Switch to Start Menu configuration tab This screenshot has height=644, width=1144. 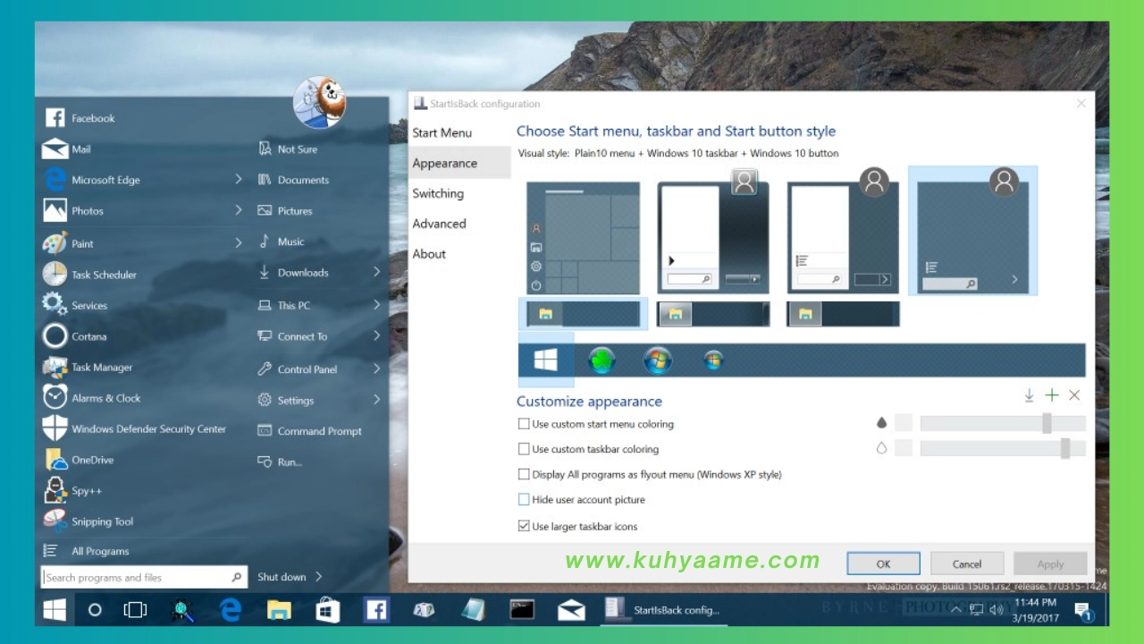click(x=442, y=132)
